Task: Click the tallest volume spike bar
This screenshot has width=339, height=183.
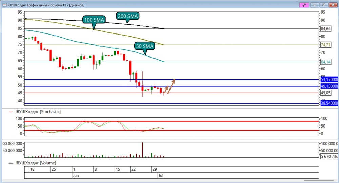Action: click(142, 150)
